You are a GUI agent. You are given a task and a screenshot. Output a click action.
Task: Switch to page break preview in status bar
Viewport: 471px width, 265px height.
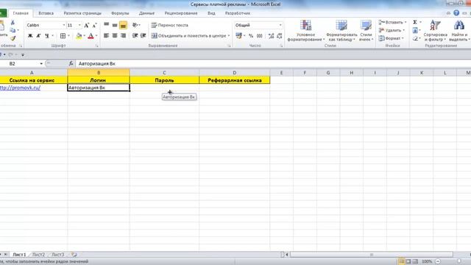[x=415, y=261]
